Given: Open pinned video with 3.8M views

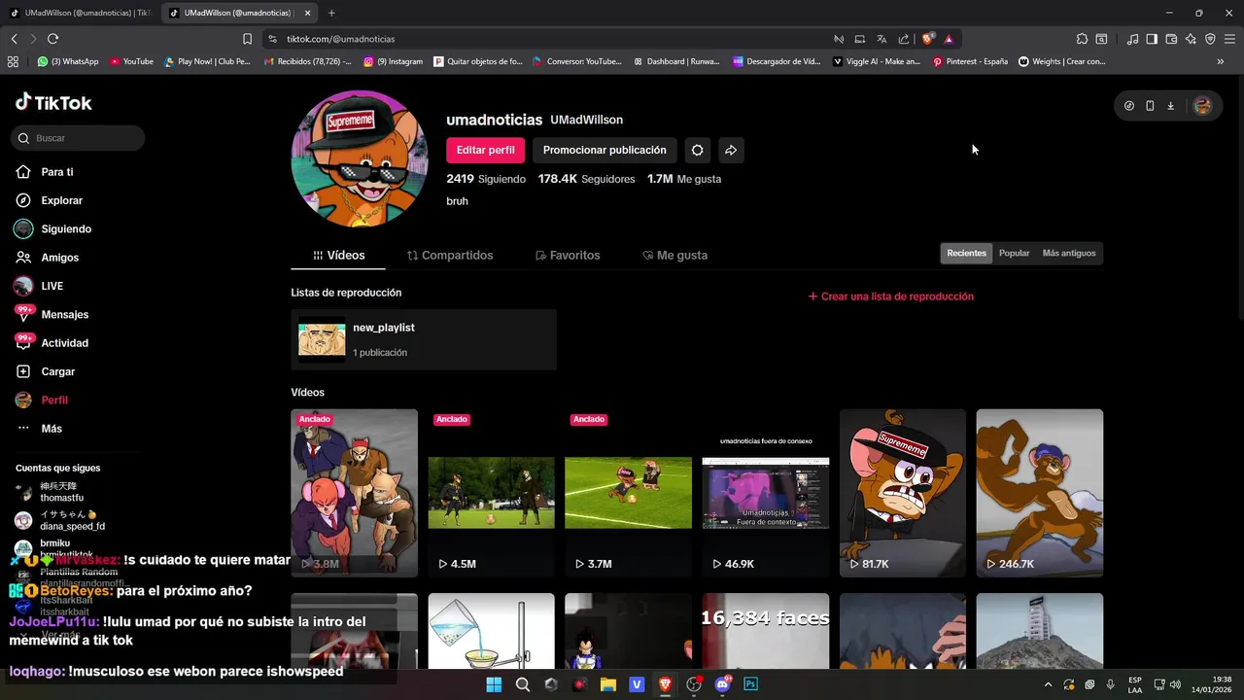Looking at the screenshot, I should point(355,493).
